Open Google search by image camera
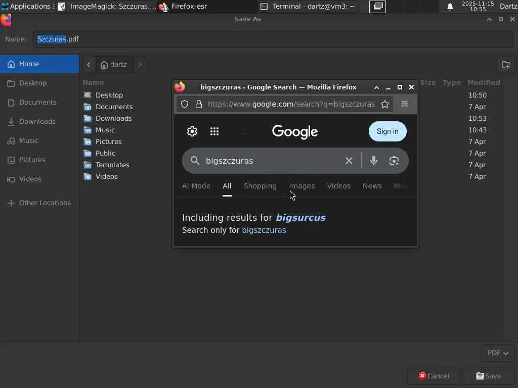Viewport: 518px width, 388px height. click(394, 161)
